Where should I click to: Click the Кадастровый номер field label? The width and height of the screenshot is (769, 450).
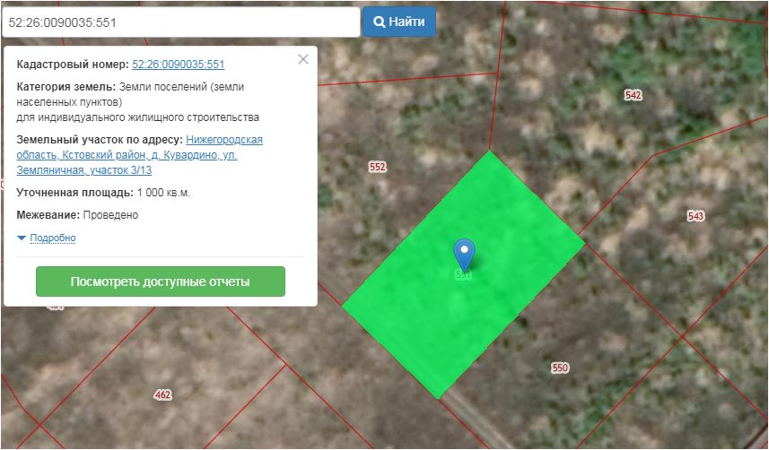click(73, 65)
